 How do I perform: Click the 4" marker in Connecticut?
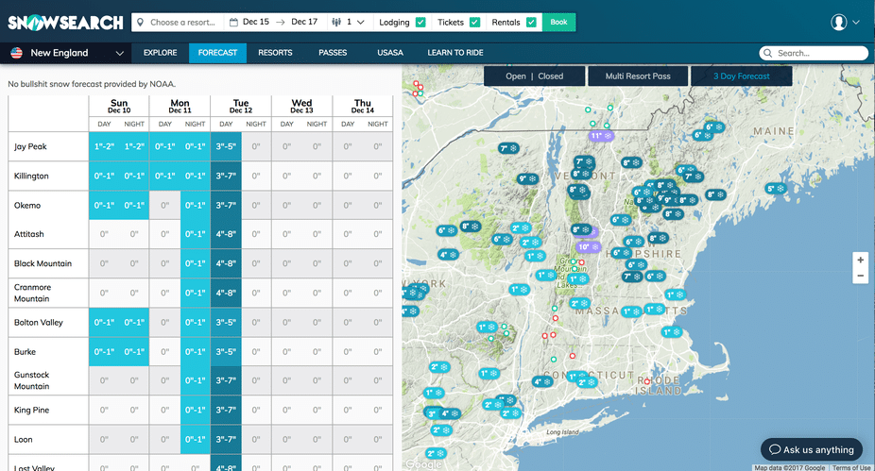click(x=542, y=382)
